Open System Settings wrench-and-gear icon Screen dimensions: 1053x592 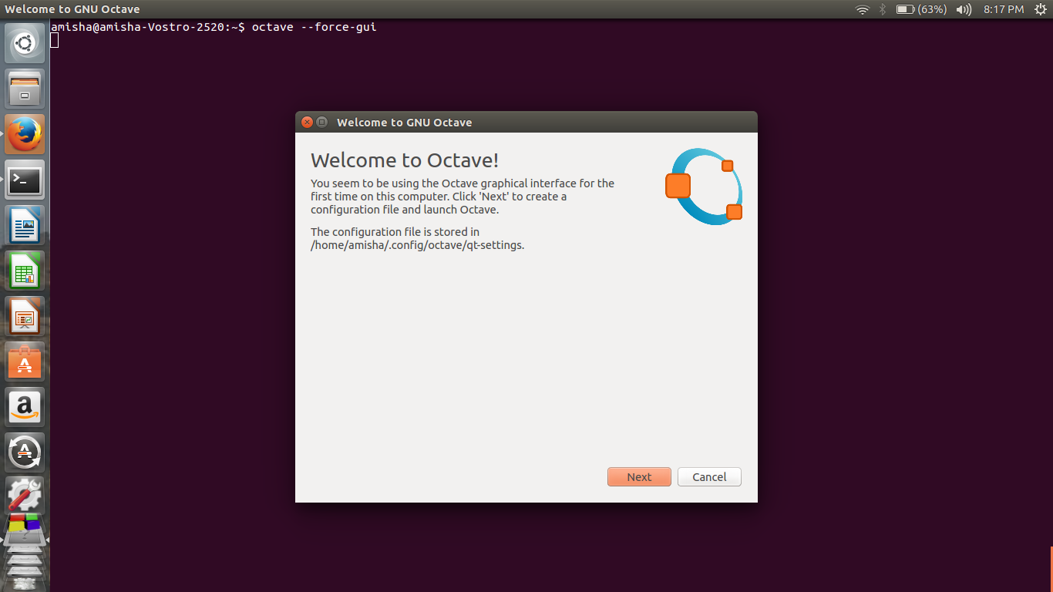coord(25,495)
